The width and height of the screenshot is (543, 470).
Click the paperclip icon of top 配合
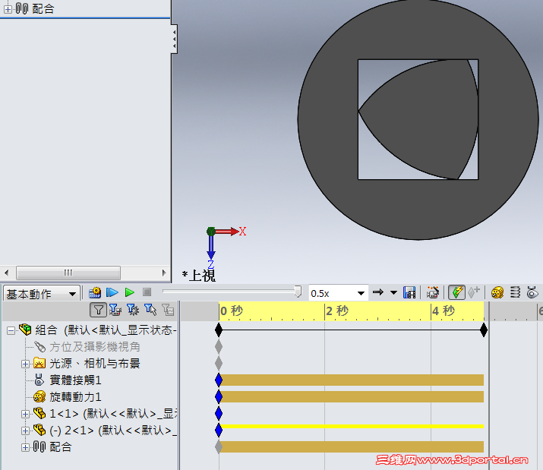click(22, 8)
